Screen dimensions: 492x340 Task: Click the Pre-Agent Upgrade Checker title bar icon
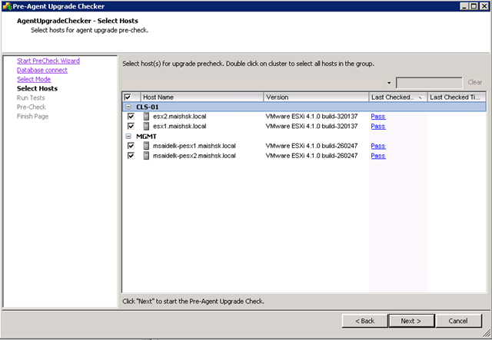click(7, 6)
